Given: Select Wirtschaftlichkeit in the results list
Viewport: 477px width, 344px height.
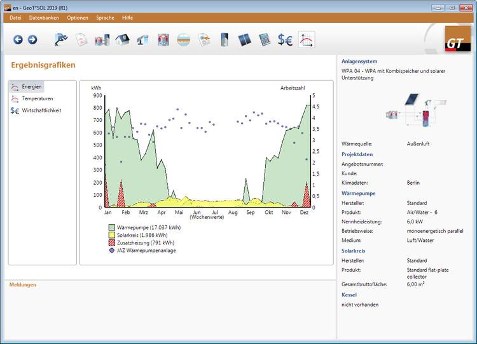Looking at the screenshot, I should point(41,110).
